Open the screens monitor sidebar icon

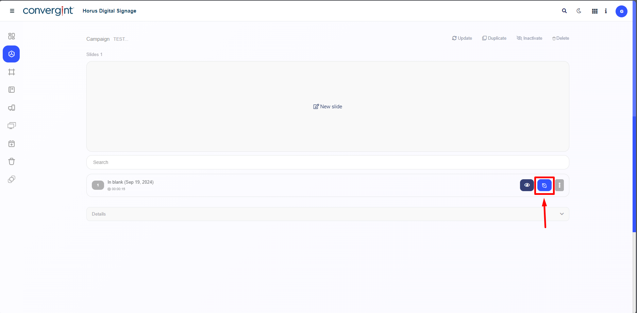point(12,126)
